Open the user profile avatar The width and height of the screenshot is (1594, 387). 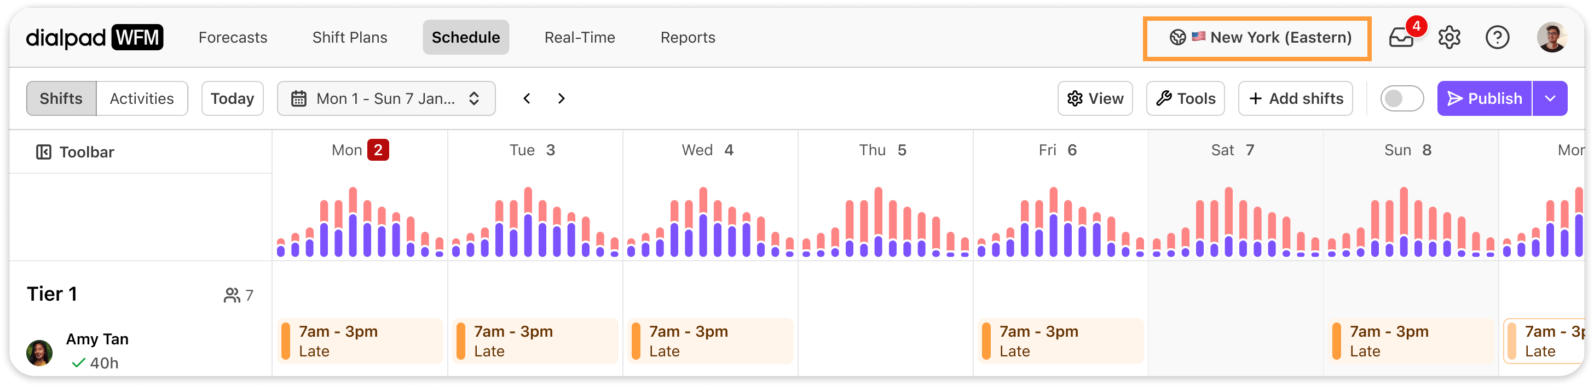point(1551,38)
